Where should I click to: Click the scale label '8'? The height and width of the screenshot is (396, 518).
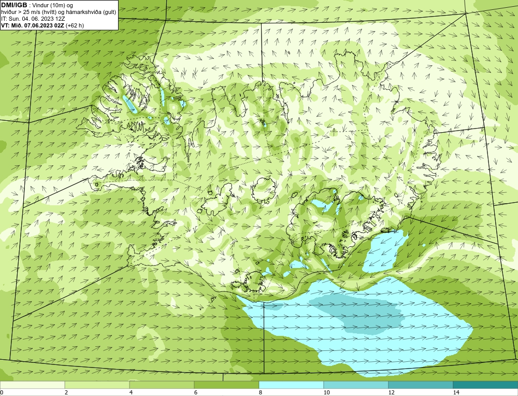(261, 392)
